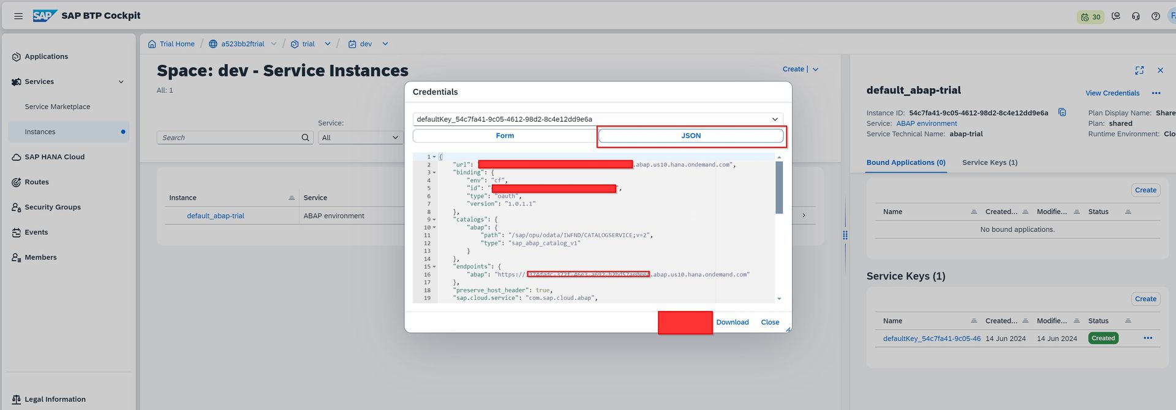1176x410 pixels.
Task: Select Instances in the sidebar
Action: click(x=69, y=132)
